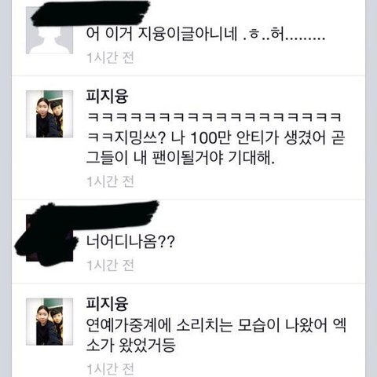
Task: Tap the blacked-out avatar beside '너어디나옴??'
Action: click(x=46, y=238)
